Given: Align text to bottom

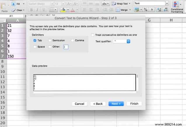Looking at the screenshot, I should tap(97, 3).
